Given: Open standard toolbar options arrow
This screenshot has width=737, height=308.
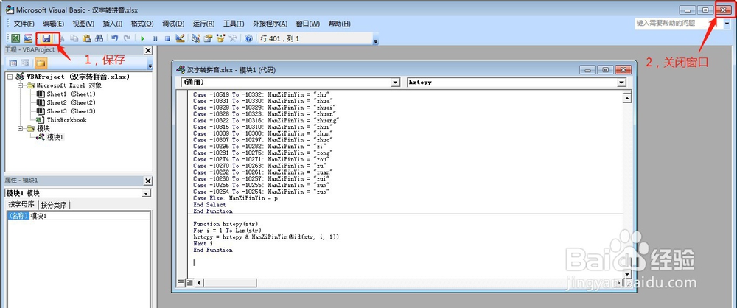Looking at the screenshot, I should click(376, 41).
